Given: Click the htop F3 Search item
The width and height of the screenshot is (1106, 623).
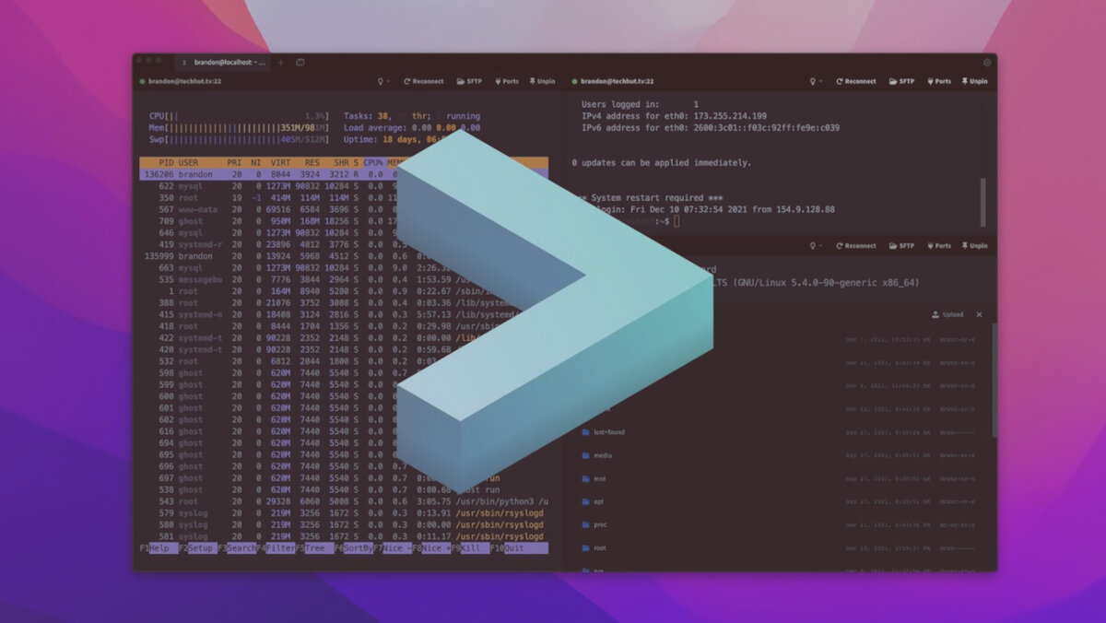Looking at the screenshot, I should [239, 547].
